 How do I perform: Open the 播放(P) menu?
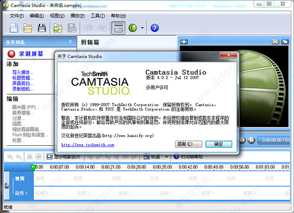coord(77,16)
